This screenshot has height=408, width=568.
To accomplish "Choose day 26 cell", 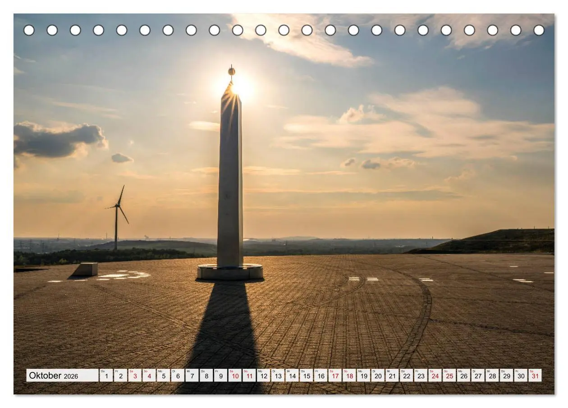I will pos(463,375).
